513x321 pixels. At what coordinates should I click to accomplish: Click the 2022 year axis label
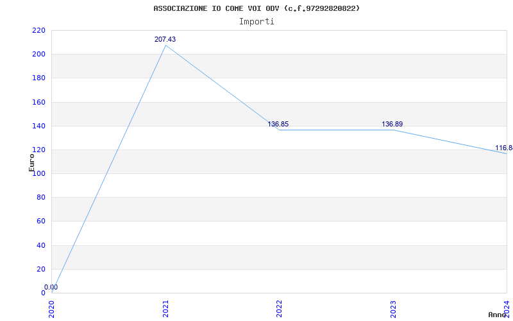point(279,309)
